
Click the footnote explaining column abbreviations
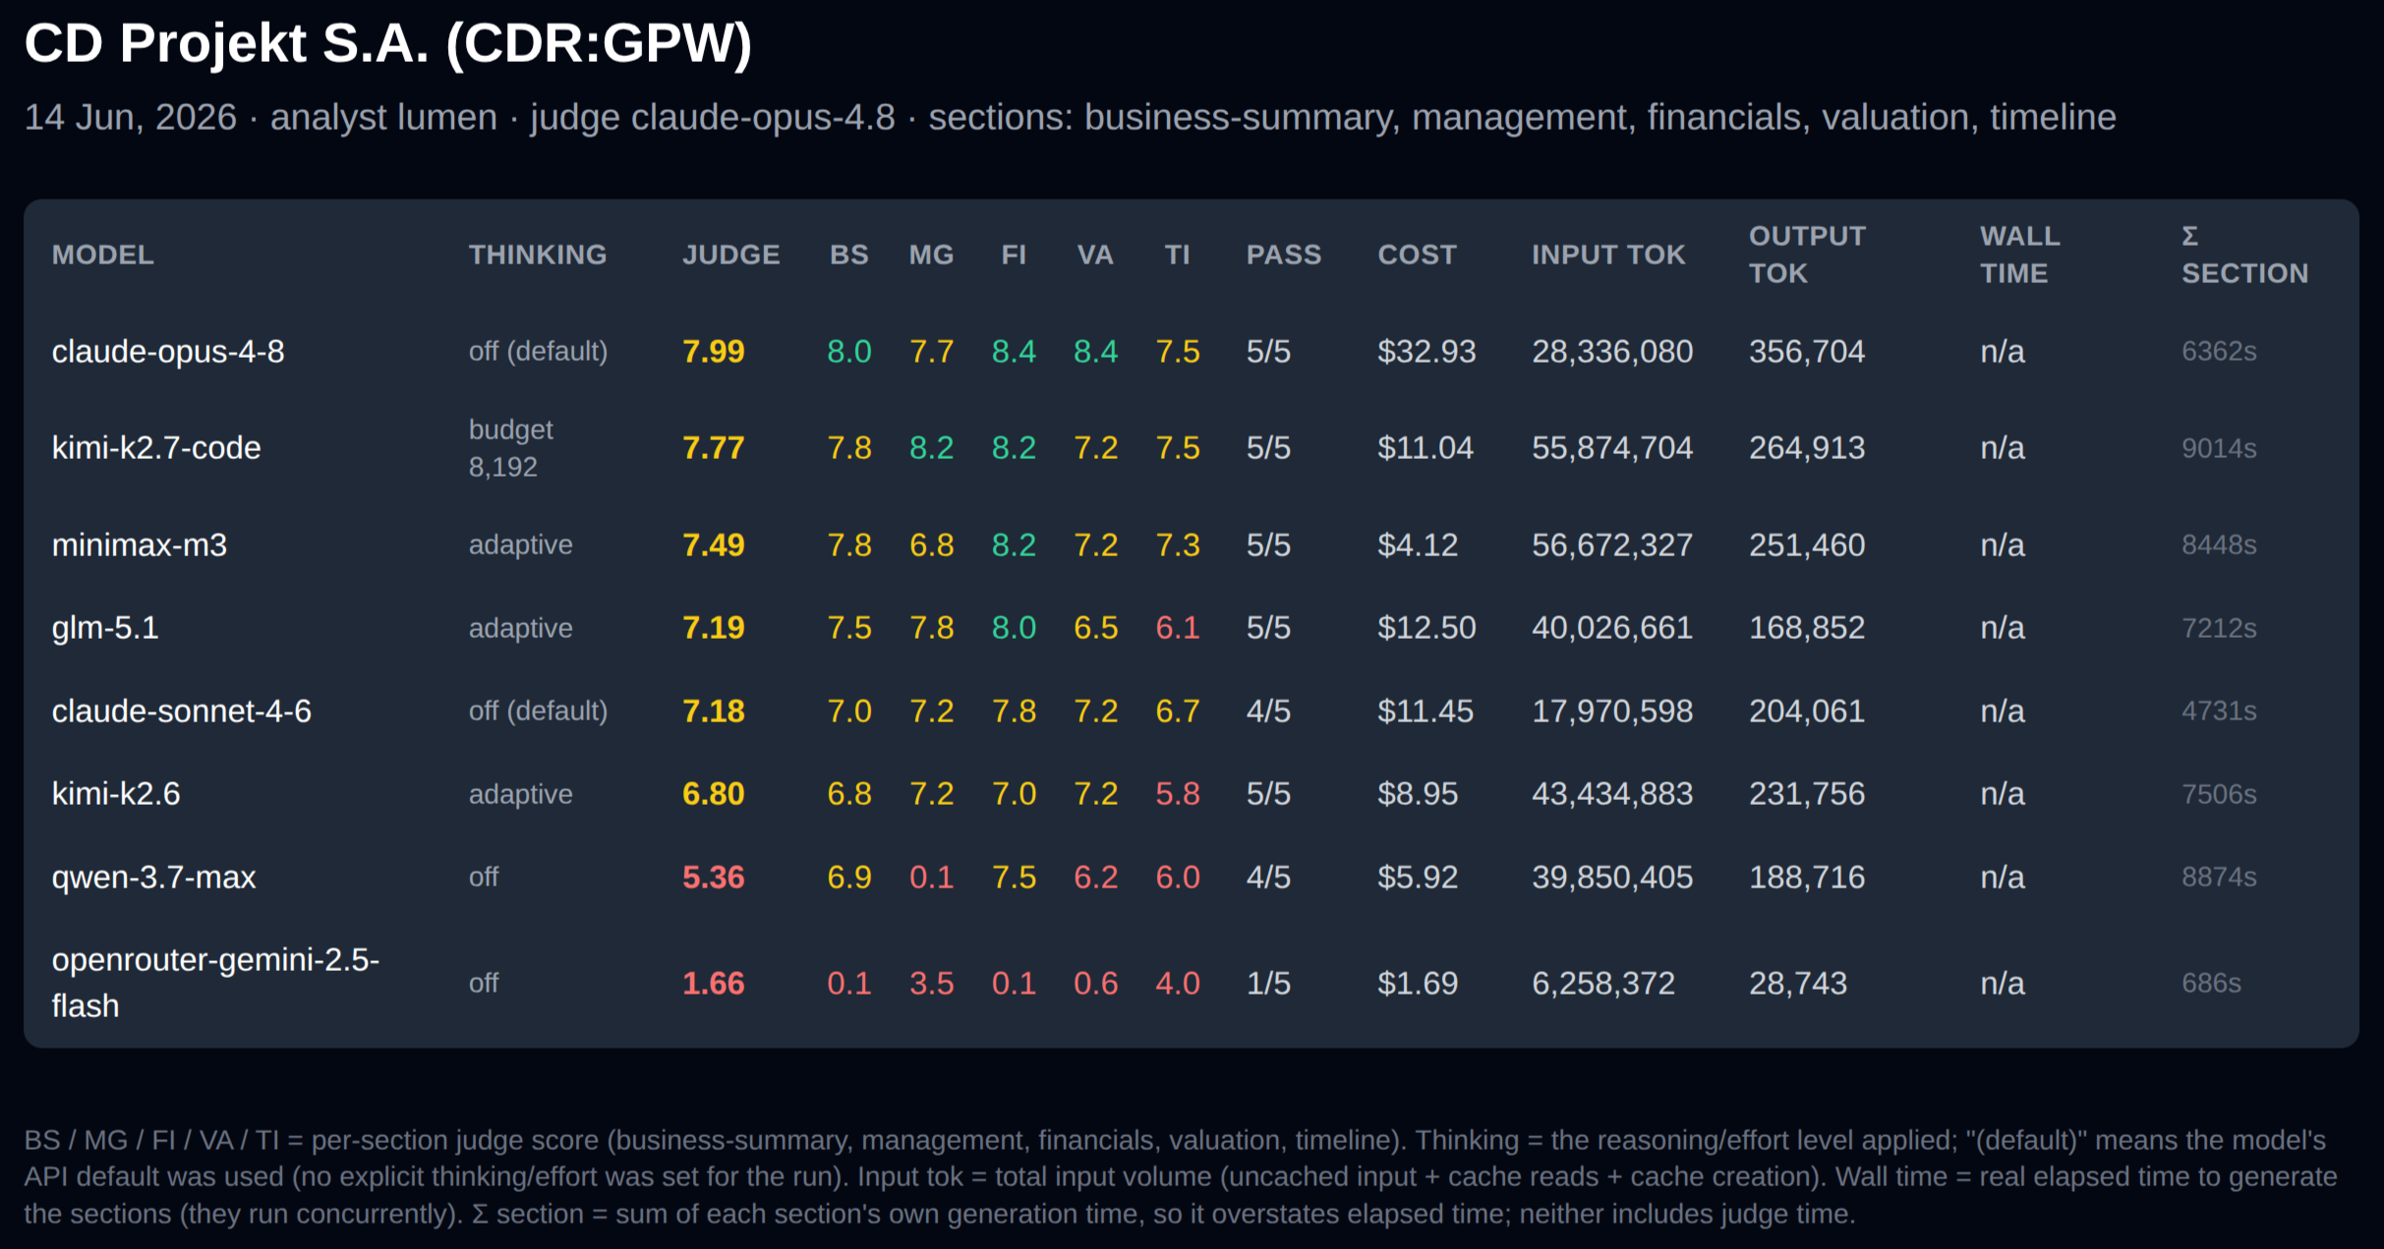click(x=1181, y=1176)
